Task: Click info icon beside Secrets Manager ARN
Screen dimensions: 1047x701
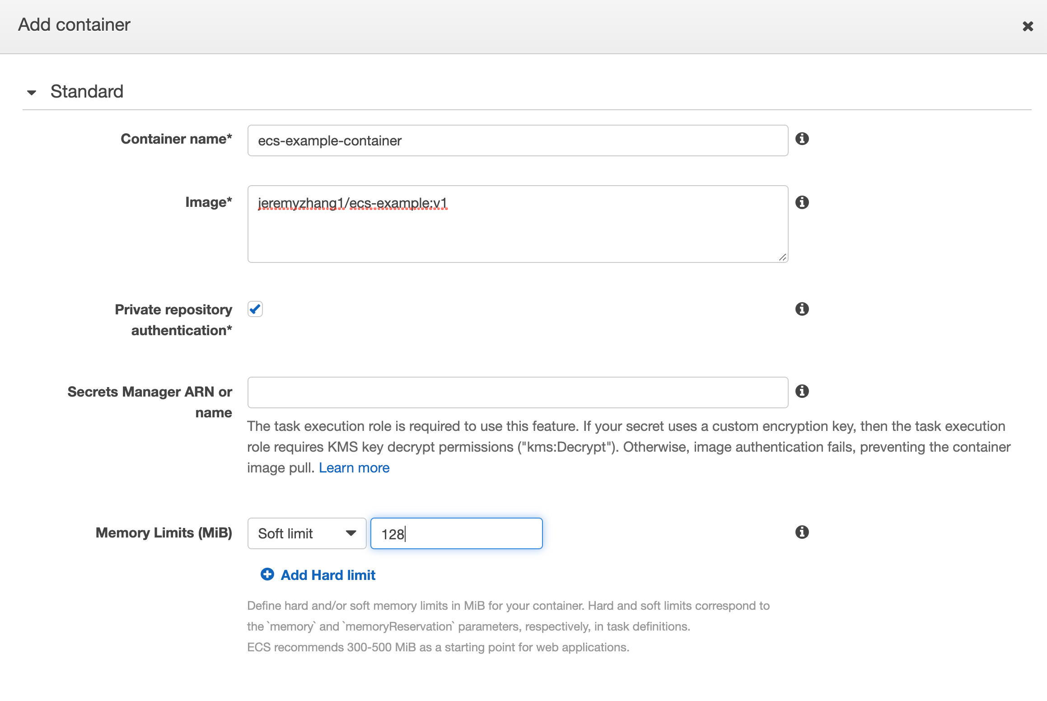Action: (802, 391)
